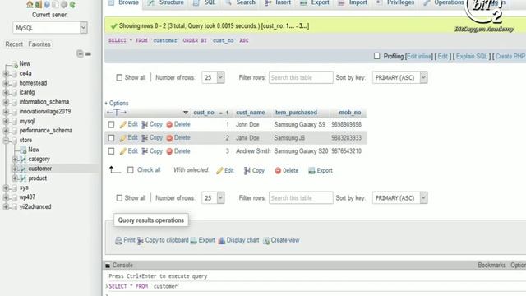Sort by cust_name column header
The image size is (526, 296).
click(x=251, y=113)
